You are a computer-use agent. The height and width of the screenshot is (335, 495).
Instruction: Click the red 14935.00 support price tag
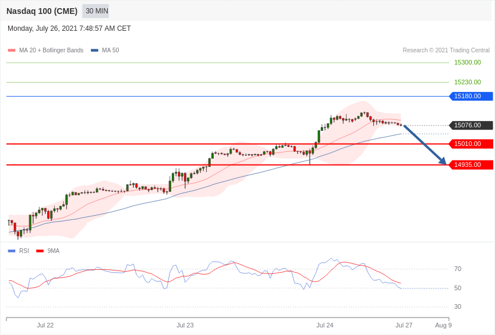pos(471,165)
